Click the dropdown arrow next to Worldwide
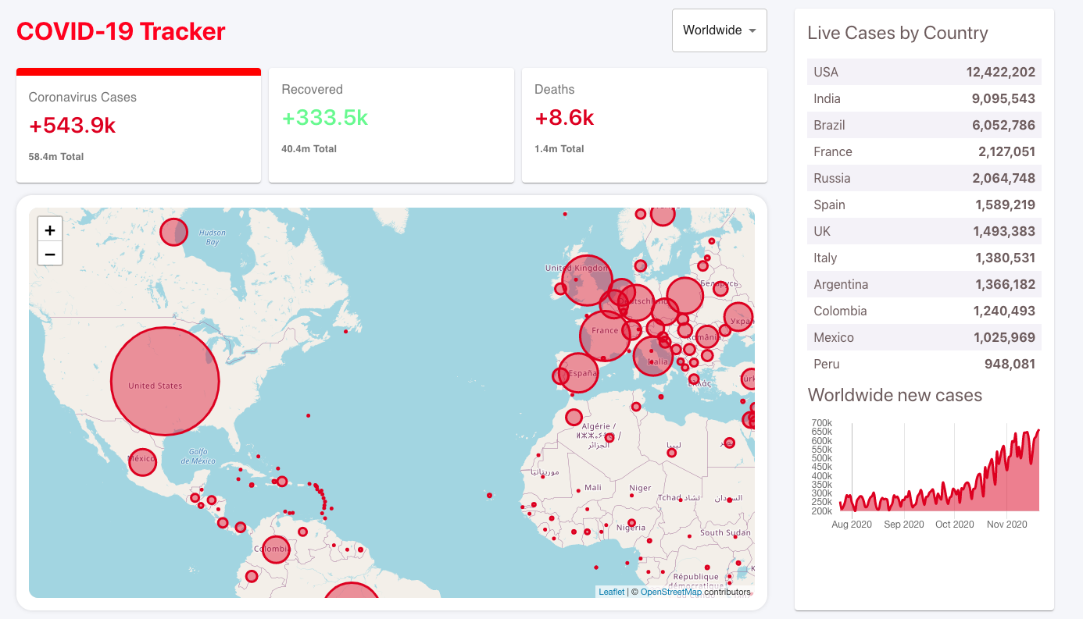The height and width of the screenshot is (619, 1083). (x=752, y=30)
